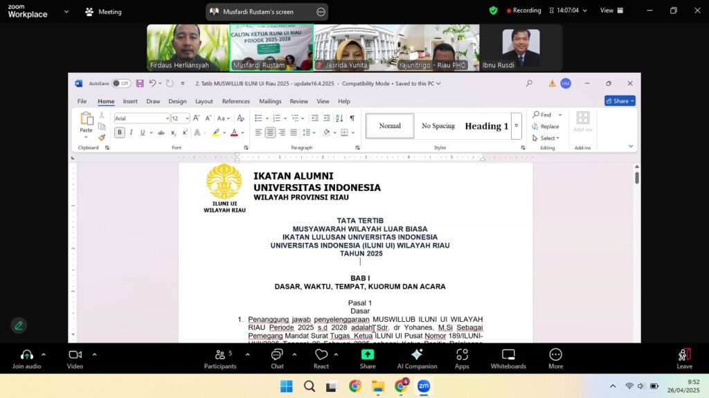
Task: Apply Heading 1 style
Action: click(x=487, y=126)
